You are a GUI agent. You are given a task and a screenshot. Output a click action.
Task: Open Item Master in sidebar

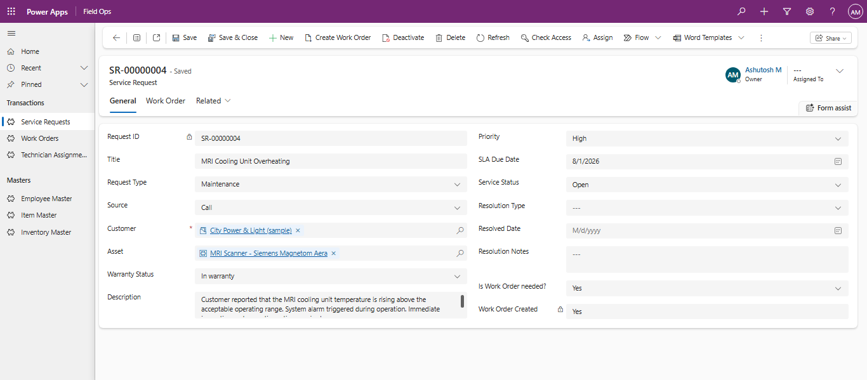coord(47,215)
